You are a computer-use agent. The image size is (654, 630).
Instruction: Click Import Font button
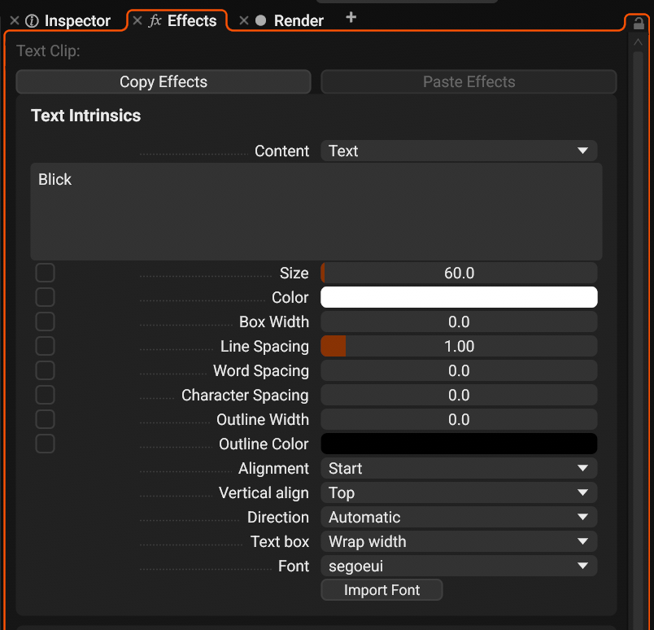coord(381,590)
